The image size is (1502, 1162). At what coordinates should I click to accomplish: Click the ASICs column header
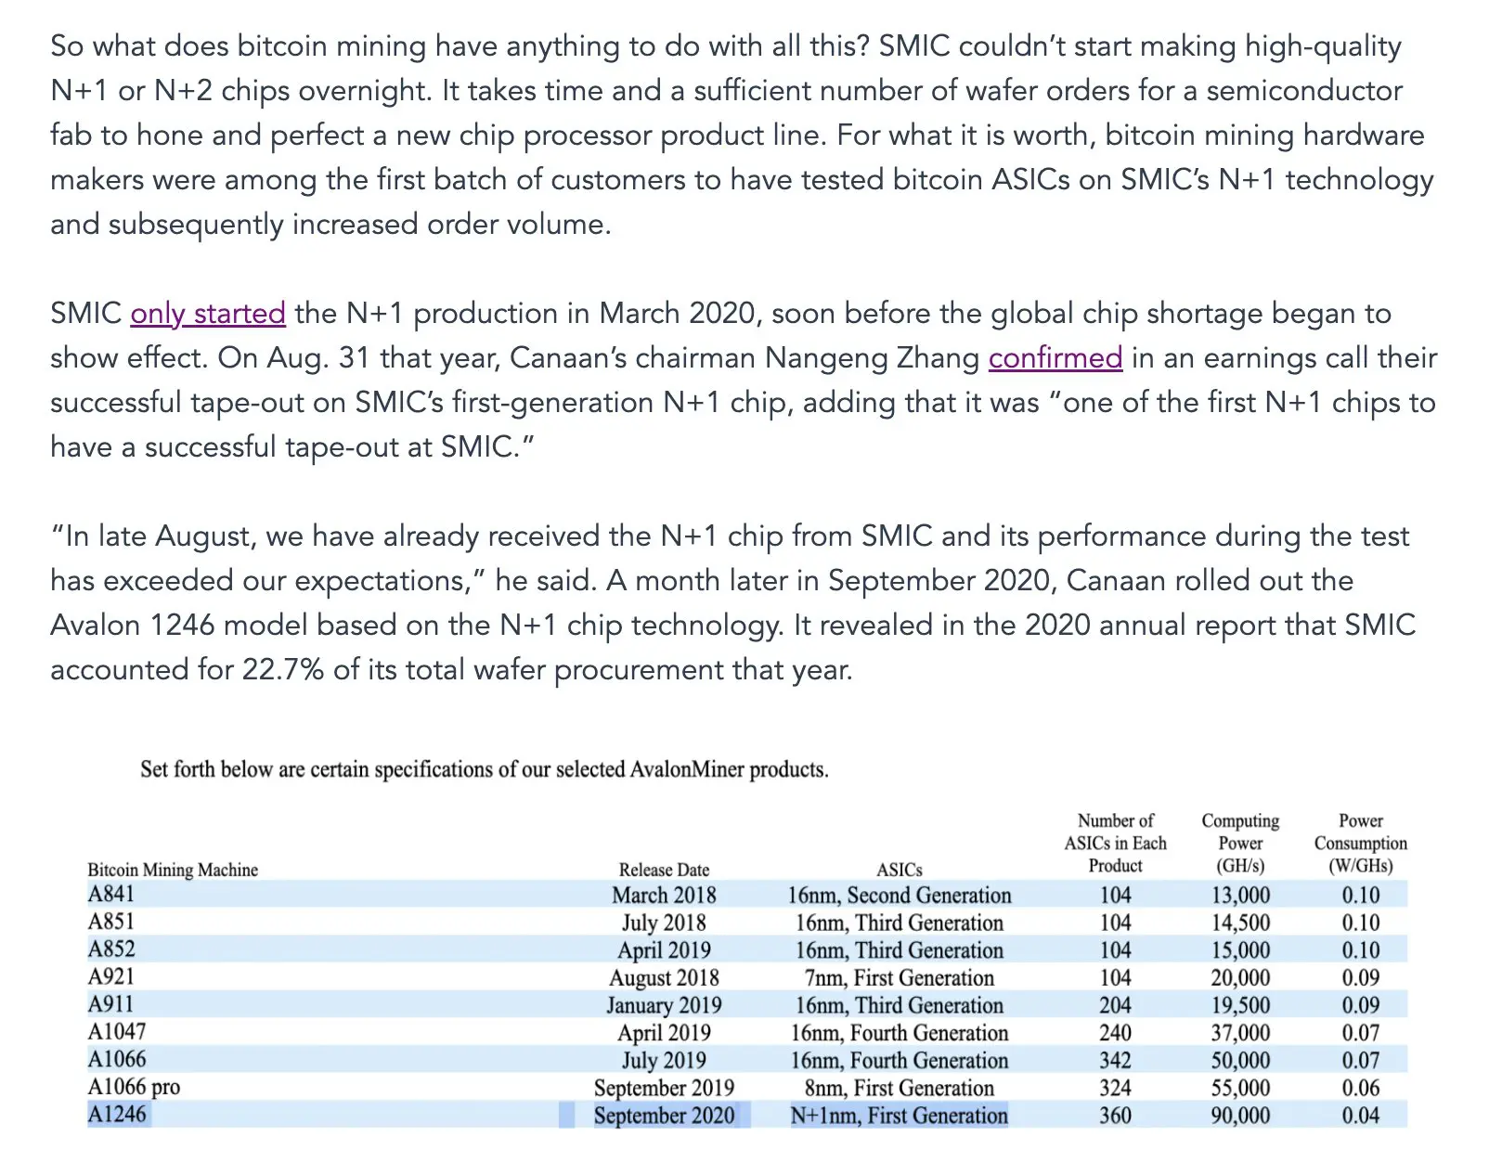tap(899, 870)
